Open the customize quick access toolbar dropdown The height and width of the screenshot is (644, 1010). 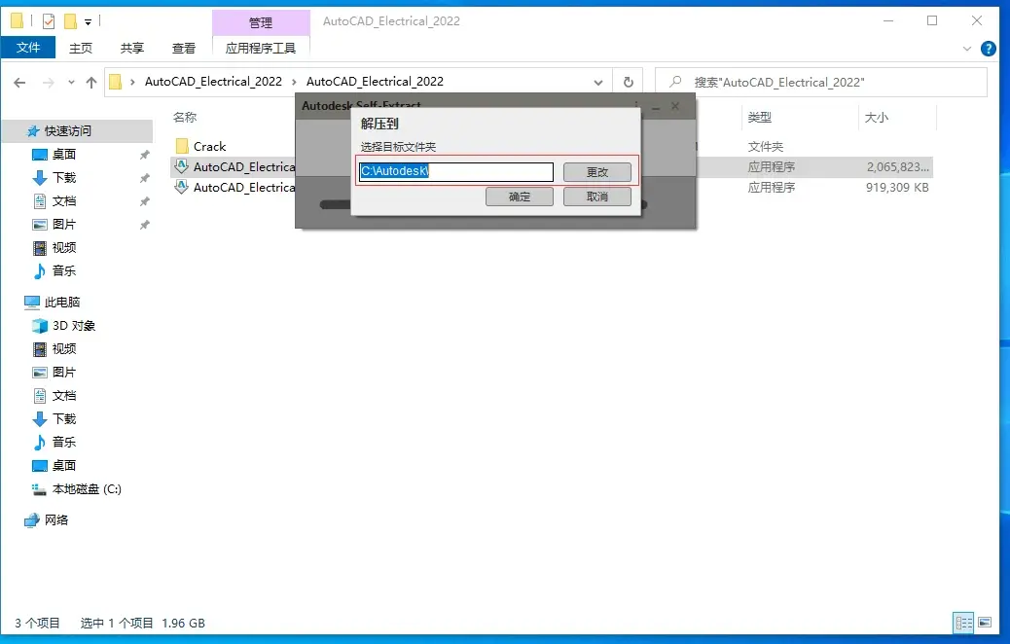click(89, 22)
